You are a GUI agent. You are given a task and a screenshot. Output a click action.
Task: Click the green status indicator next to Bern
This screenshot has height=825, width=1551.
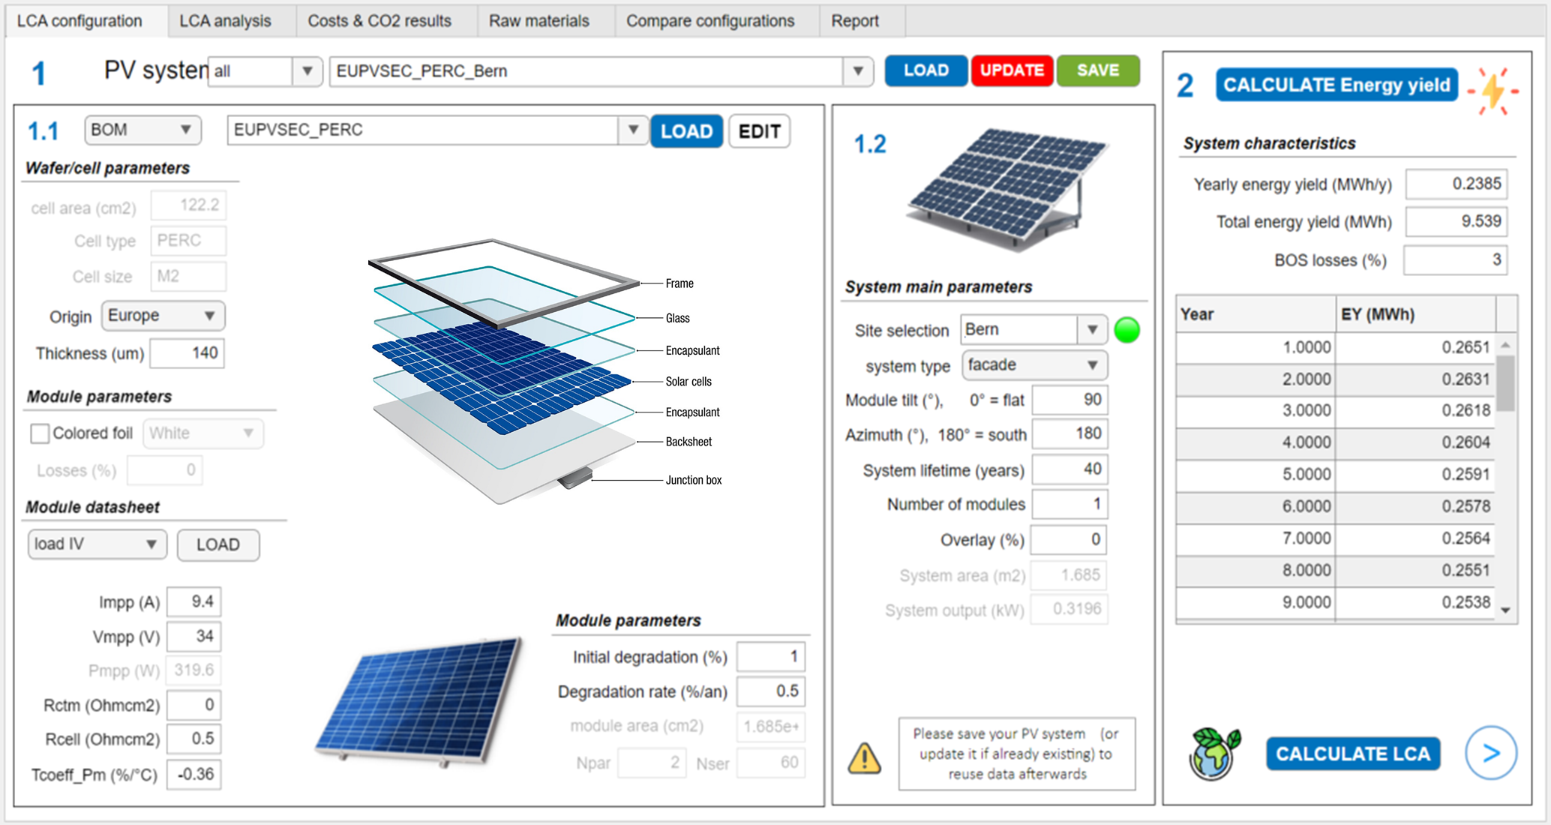(x=1126, y=329)
